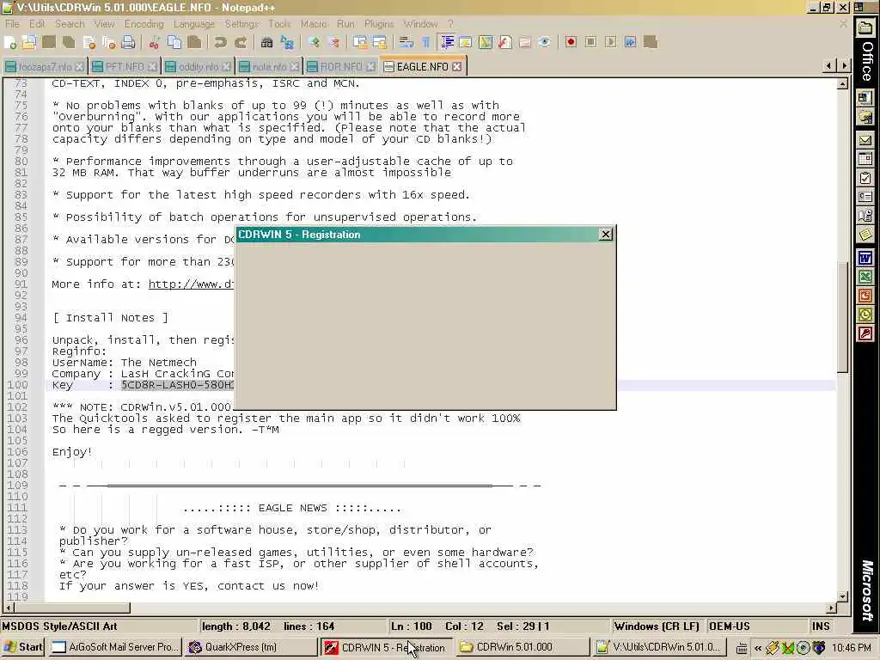Open the Language menu
Screen dimensions: 880x660
pos(193,23)
